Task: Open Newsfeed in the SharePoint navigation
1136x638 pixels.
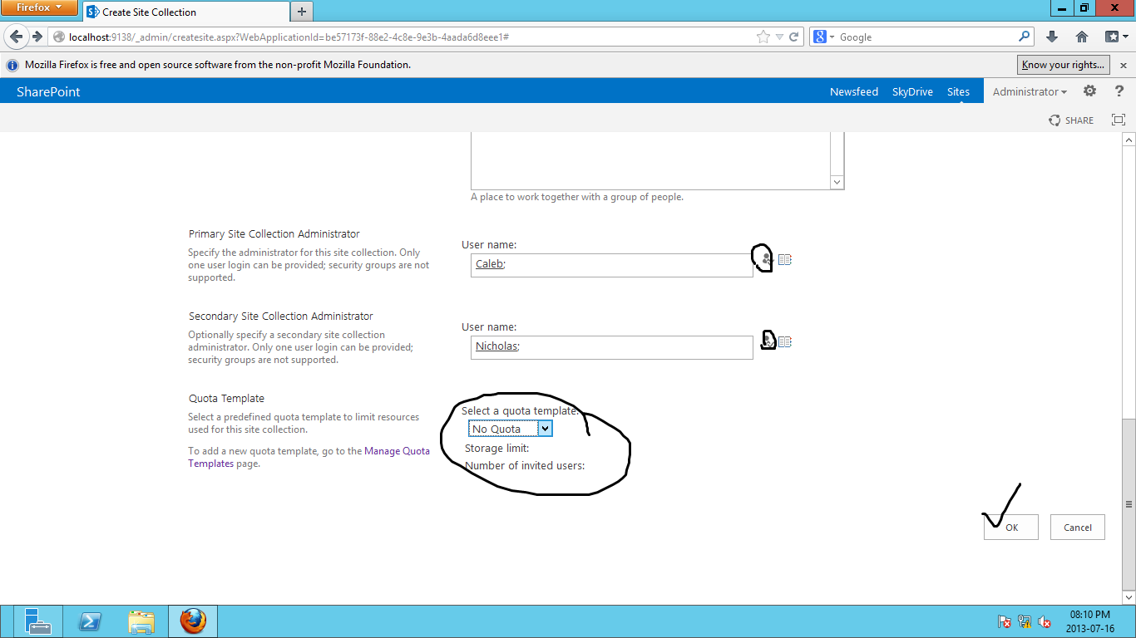Action: point(854,91)
